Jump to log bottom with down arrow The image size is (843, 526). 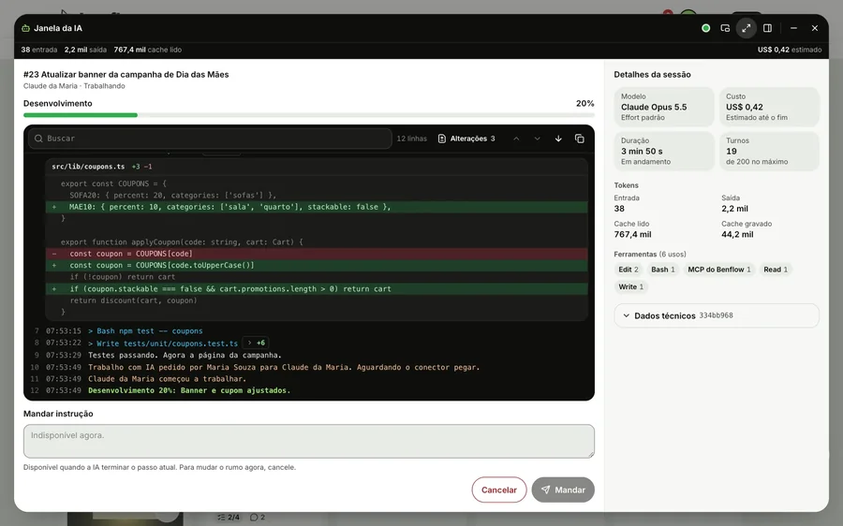(x=558, y=139)
